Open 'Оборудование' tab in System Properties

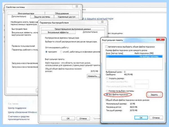[62, 13]
